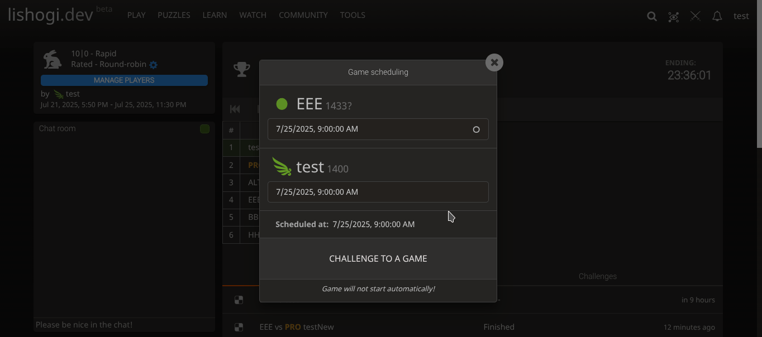Click the rabbit Rapid icon

pos(53,59)
